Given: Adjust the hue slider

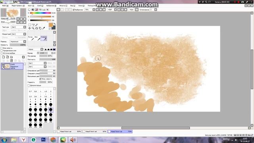Looking at the screenshot, I should click(x=40, y=13).
